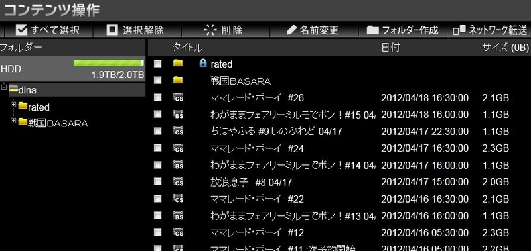Click the CS icon of ママレード・ボーイ #26
This screenshot has height=251, width=531.
(x=178, y=97)
